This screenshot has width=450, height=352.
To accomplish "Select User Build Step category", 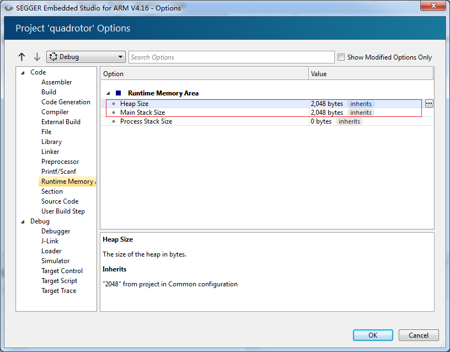I will pyautogui.click(x=63, y=212).
